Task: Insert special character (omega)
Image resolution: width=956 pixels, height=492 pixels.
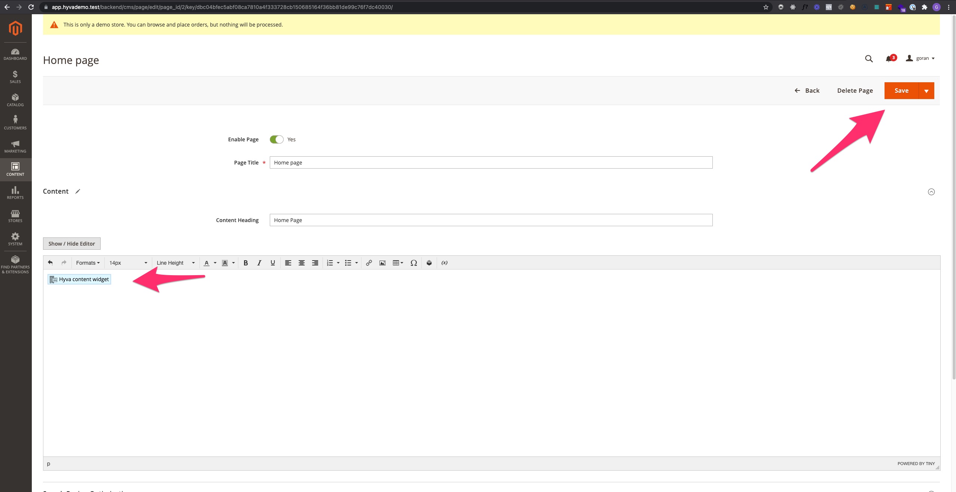Action: pos(413,263)
